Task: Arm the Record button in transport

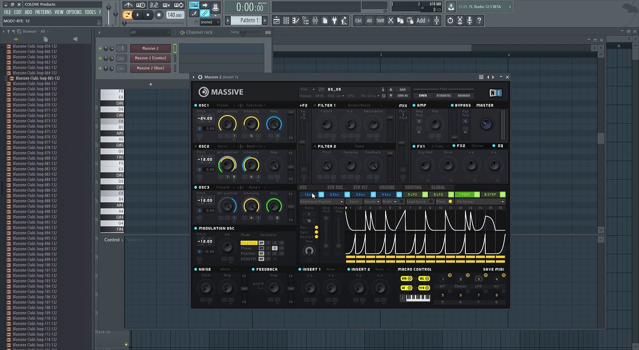Action: (159, 15)
